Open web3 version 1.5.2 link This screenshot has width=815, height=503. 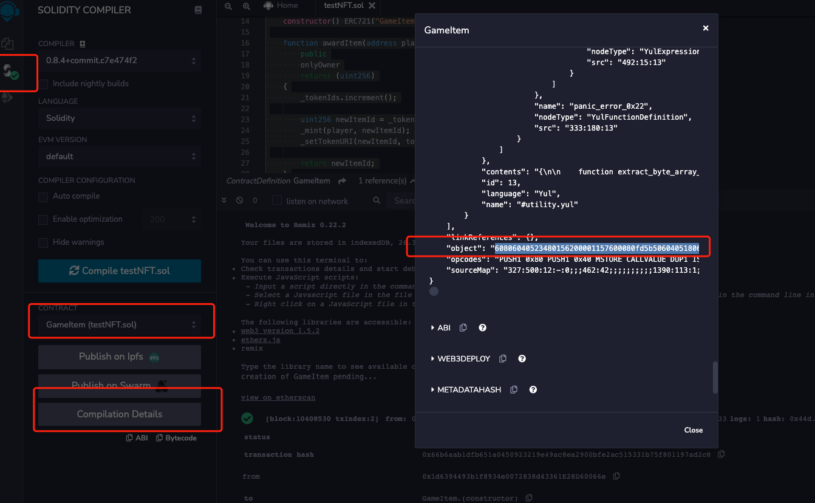tap(280, 330)
